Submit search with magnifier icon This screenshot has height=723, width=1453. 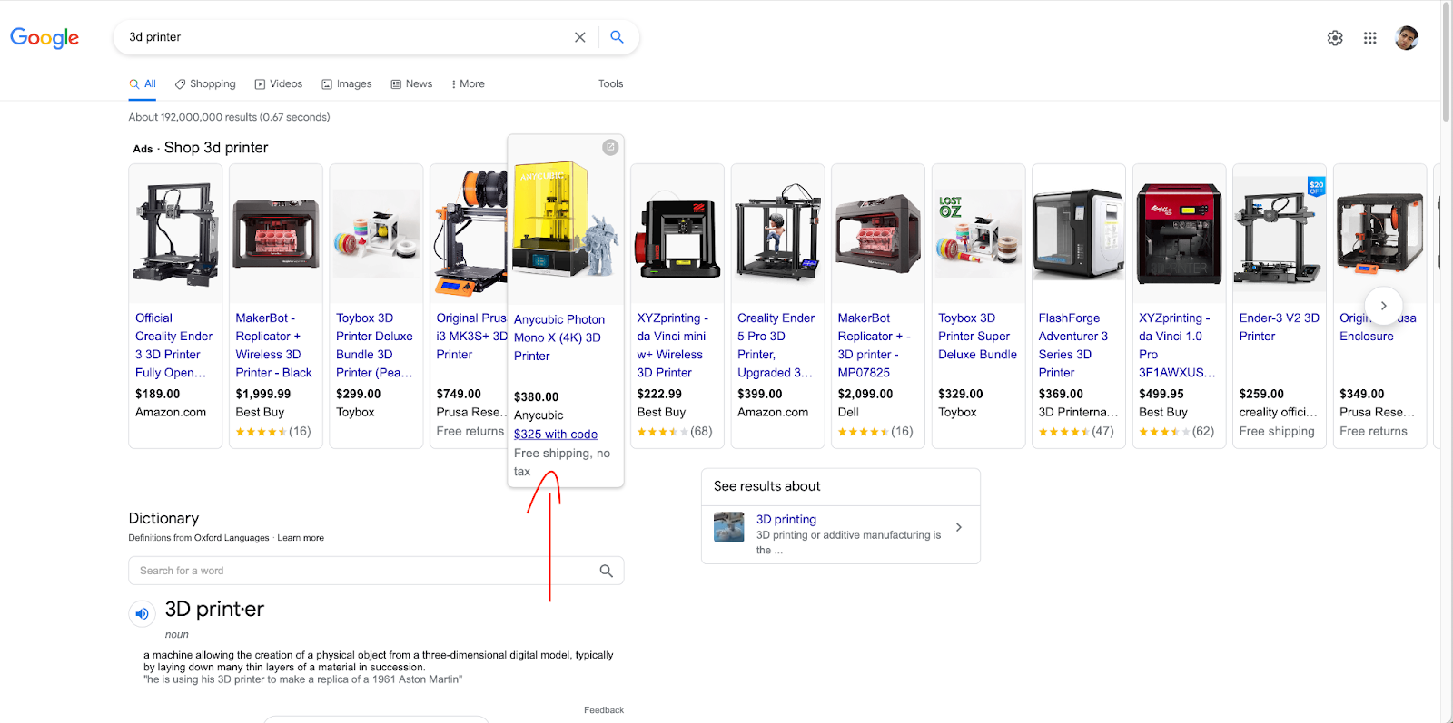coord(618,37)
